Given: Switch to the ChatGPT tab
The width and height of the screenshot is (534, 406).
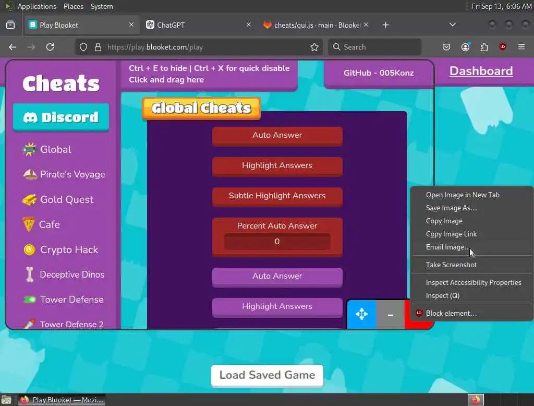Looking at the screenshot, I should click(199, 25).
